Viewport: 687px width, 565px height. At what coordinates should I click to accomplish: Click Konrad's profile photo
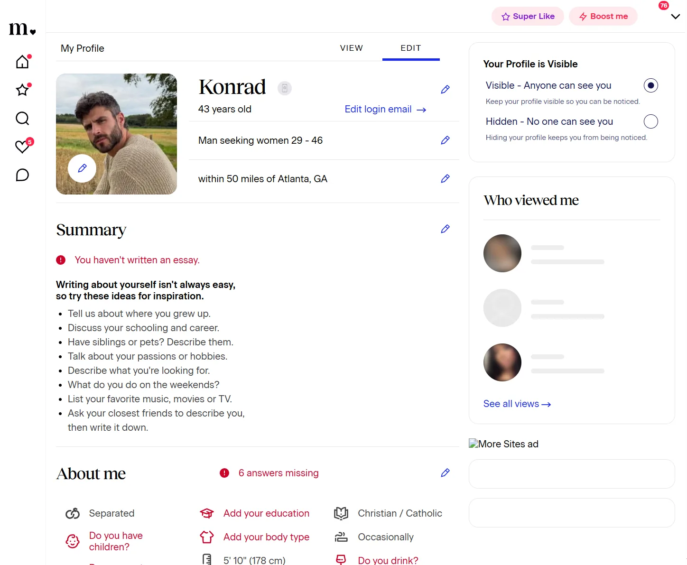(116, 134)
